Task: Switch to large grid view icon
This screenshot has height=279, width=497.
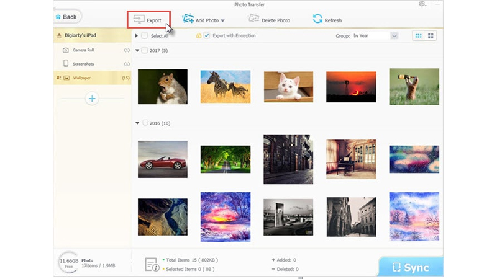Action: [431, 36]
